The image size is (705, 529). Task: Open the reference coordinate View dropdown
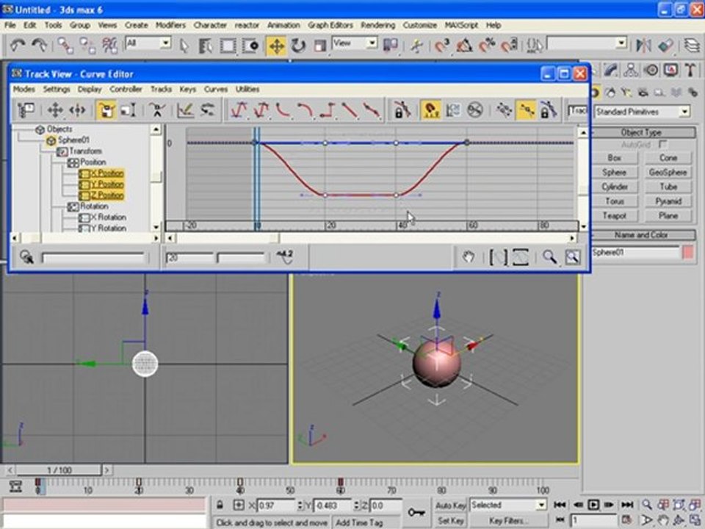coord(372,43)
